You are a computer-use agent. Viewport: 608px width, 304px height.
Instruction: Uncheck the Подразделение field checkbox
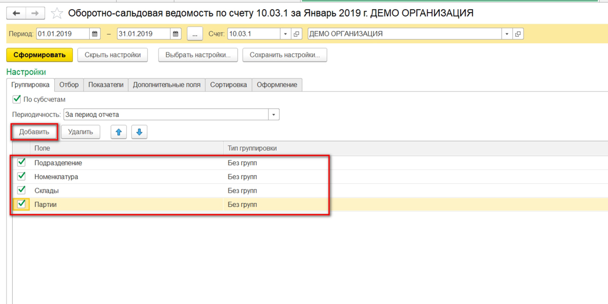coord(21,163)
